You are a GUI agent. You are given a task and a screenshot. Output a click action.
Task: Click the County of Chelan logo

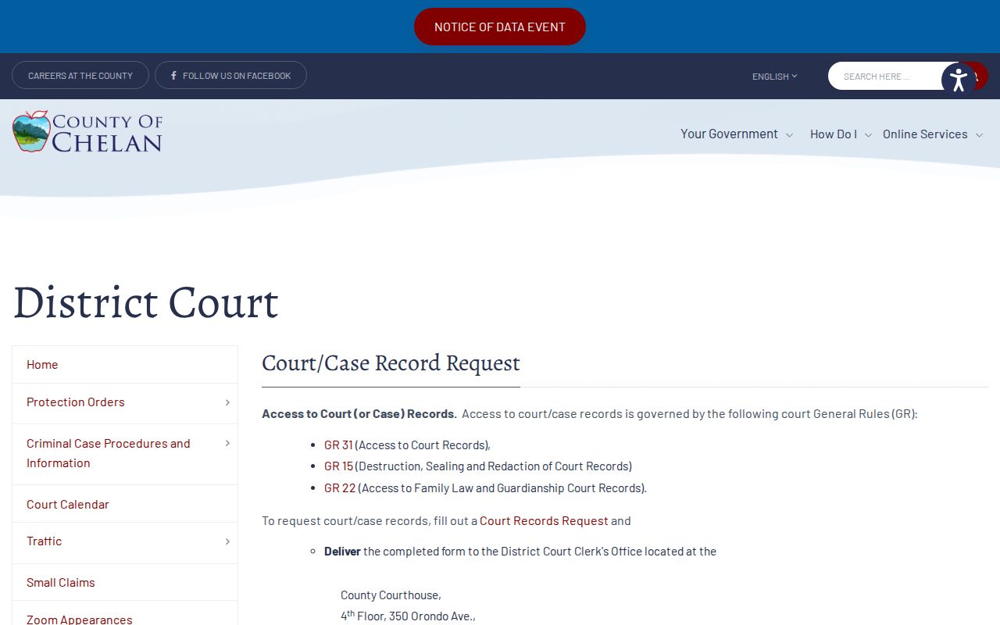[x=87, y=131]
